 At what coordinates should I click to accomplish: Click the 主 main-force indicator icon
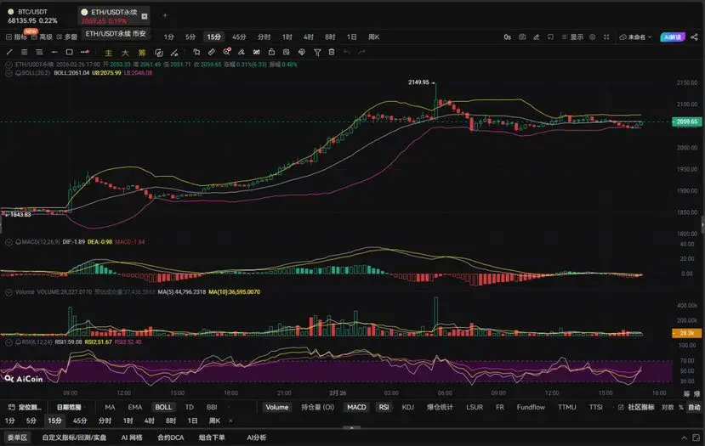108,53
